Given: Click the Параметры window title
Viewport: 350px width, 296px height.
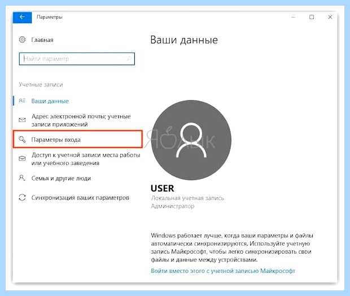Looking at the screenshot, I should point(50,17).
